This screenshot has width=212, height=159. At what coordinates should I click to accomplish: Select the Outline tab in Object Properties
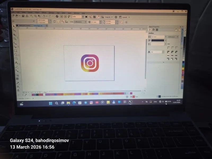pos(150,30)
